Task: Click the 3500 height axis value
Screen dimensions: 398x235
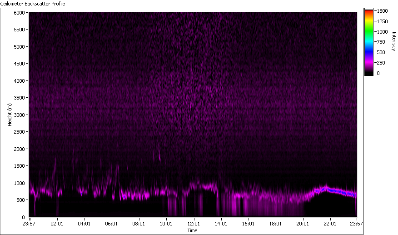Action: point(19,98)
